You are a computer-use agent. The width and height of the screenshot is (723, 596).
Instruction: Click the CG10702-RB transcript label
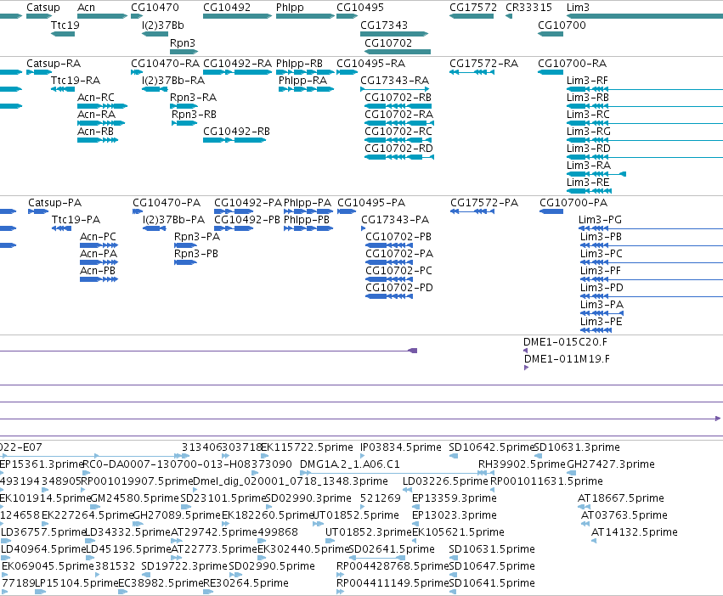398,98
